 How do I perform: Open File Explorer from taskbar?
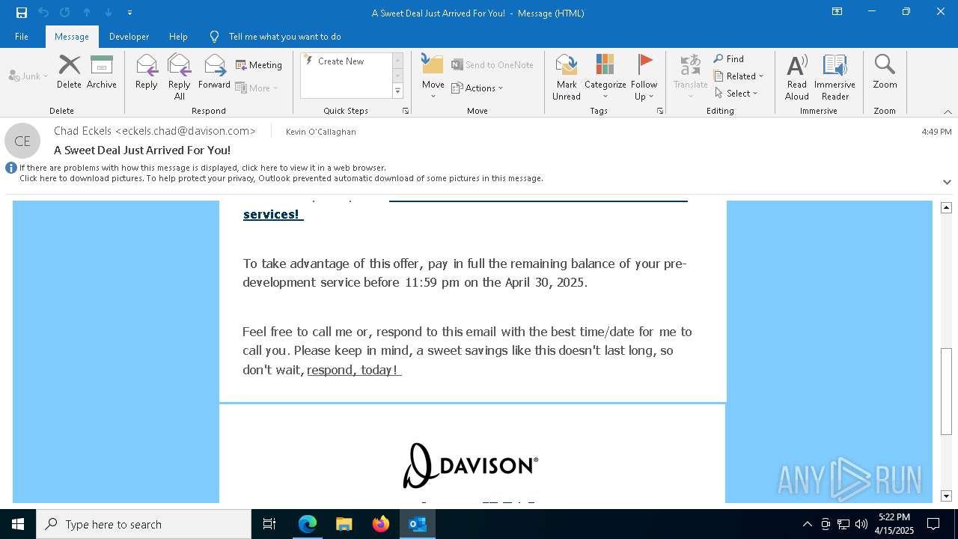tap(344, 524)
